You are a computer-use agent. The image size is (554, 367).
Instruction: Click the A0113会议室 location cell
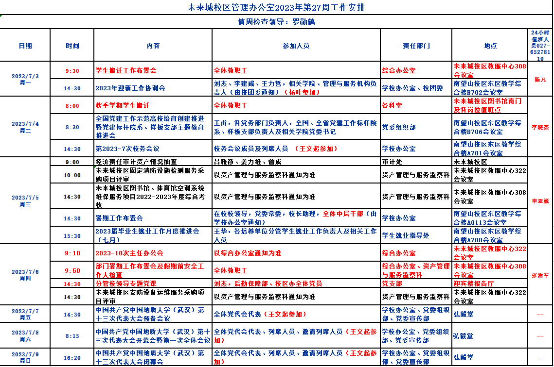tap(490, 218)
